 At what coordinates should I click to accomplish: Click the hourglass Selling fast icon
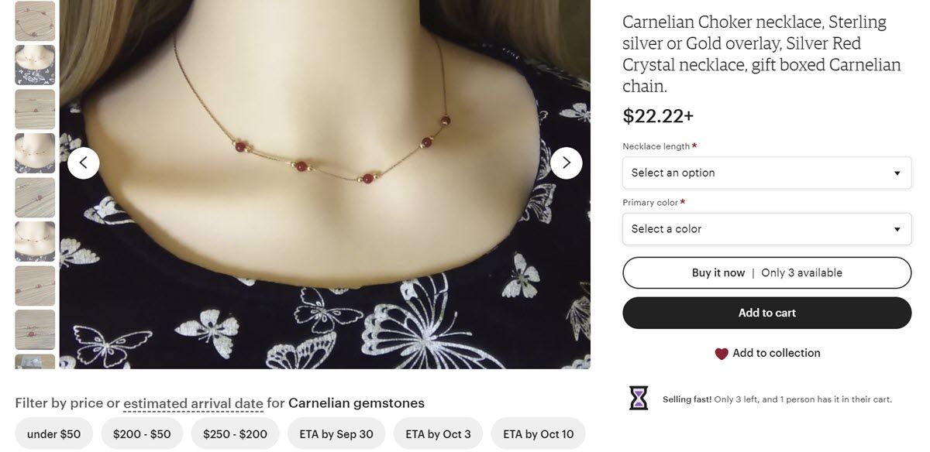tap(639, 399)
